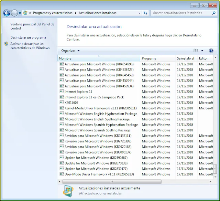Screen dimensions: 220x201
Task: Click the horizontal scrollbar left arrow
Action: (59, 181)
